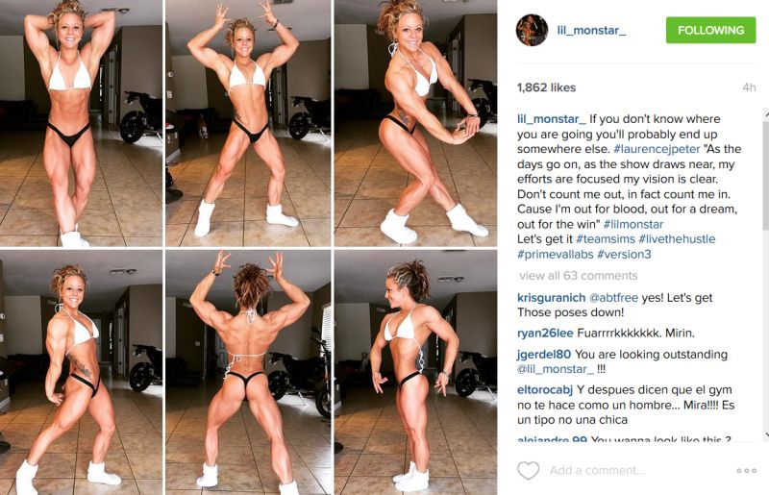Visit ryan26lee commenter profile
Image resolution: width=769 pixels, height=495 pixels.
[545, 334]
